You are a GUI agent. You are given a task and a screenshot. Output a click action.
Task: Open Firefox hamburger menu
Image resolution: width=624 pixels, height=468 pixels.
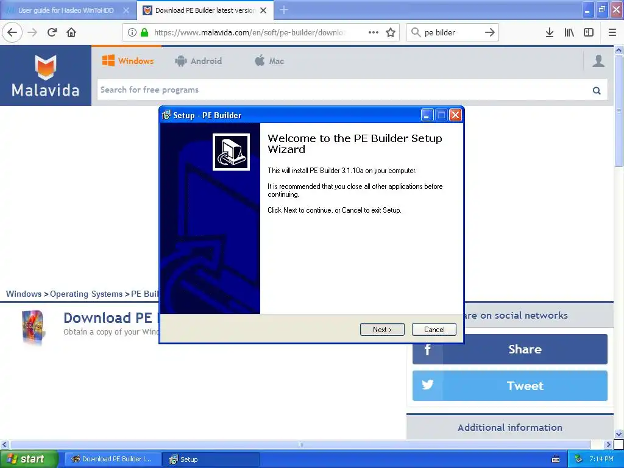tap(612, 33)
